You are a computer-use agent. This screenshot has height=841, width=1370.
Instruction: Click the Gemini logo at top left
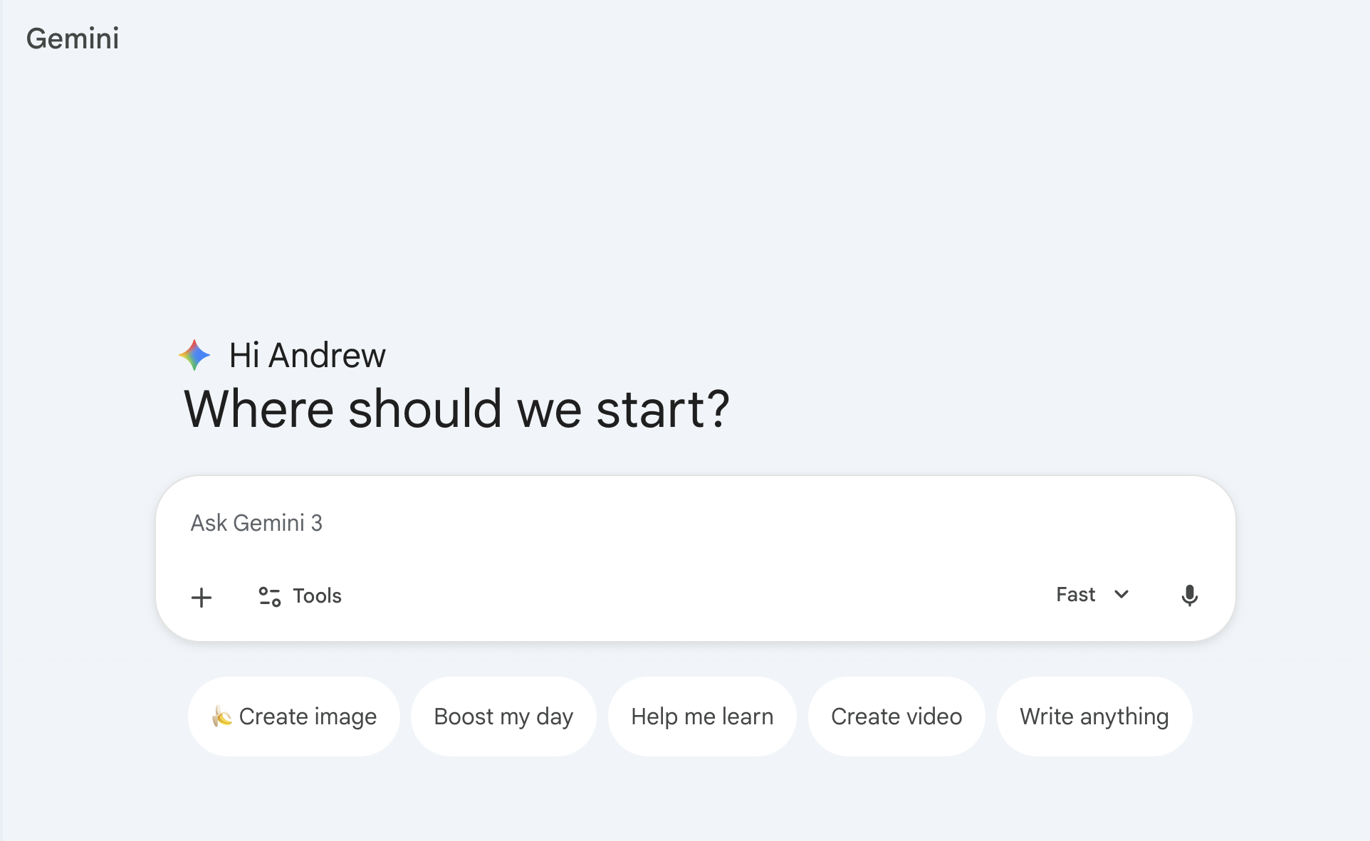point(73,38)
